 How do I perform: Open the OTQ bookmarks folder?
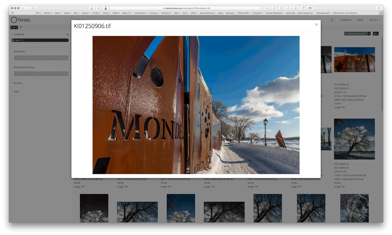pyautogui.click(x=38, y=13)
